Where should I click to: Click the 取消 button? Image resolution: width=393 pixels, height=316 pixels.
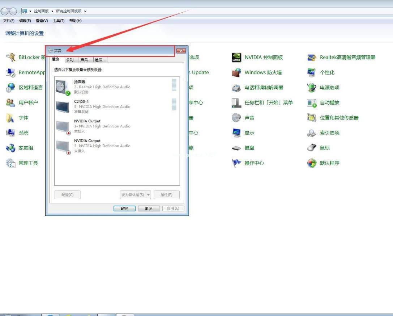pyautogui.click(x=149, y=208)
